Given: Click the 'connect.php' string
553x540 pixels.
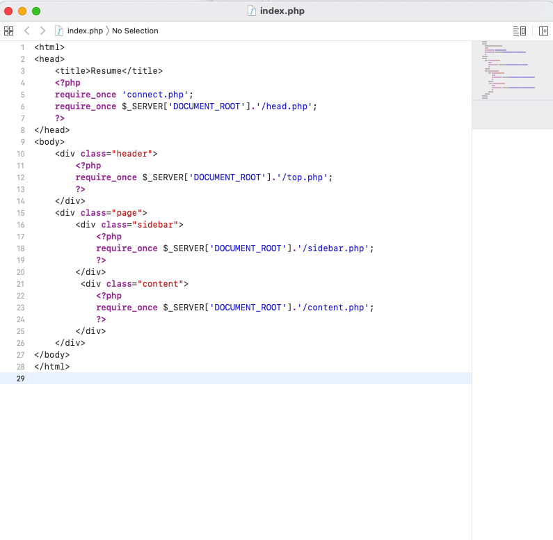Looking at the screenshot, I should (x=155, y=95).
